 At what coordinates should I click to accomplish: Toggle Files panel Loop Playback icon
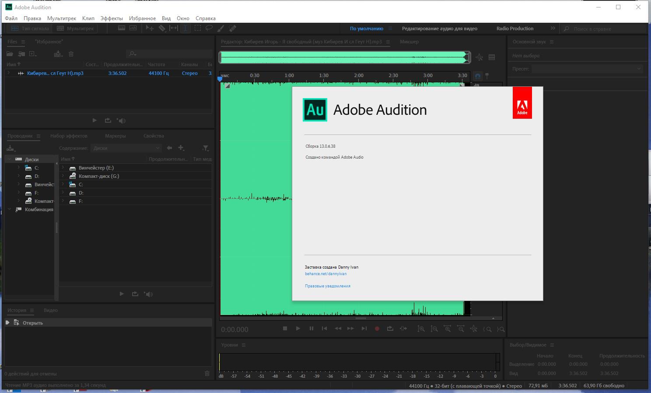tap(108, 120)
